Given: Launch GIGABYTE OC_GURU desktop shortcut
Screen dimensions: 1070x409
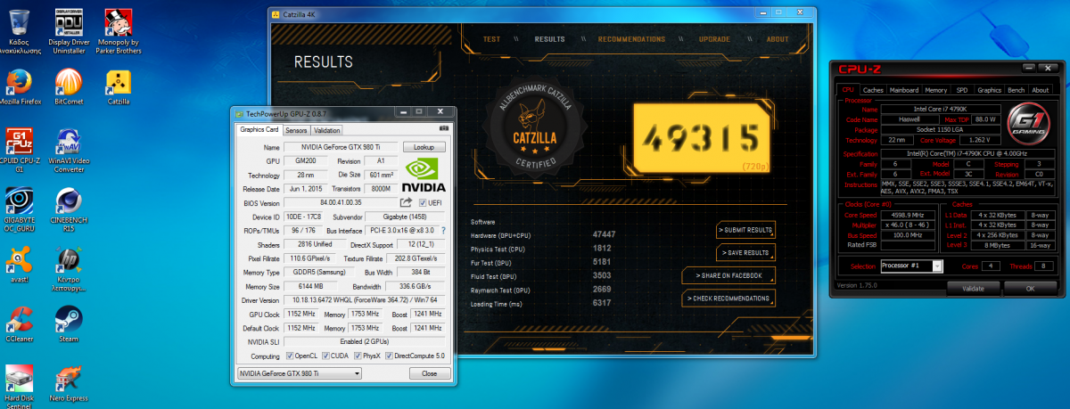Looking at the screenshot, I should [20, 209].
